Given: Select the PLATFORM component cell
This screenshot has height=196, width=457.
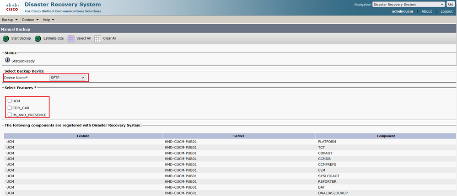Looking at the screenshot, I should point(327,142).
